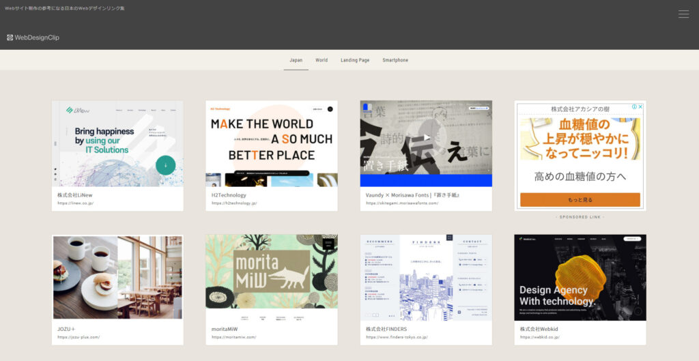The width and height of the screenshot is (699, 361).
Task: Close the ad with the X icon
Action: pos(640,106)
